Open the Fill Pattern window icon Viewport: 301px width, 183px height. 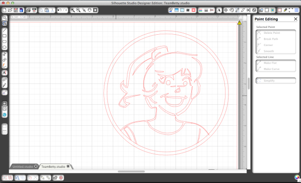pos(182,10)
